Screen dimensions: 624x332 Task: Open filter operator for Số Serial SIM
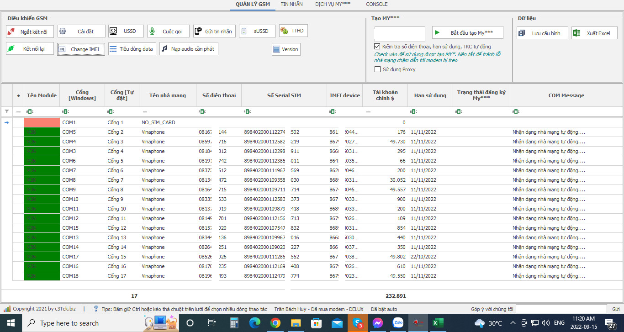point(247,111)
